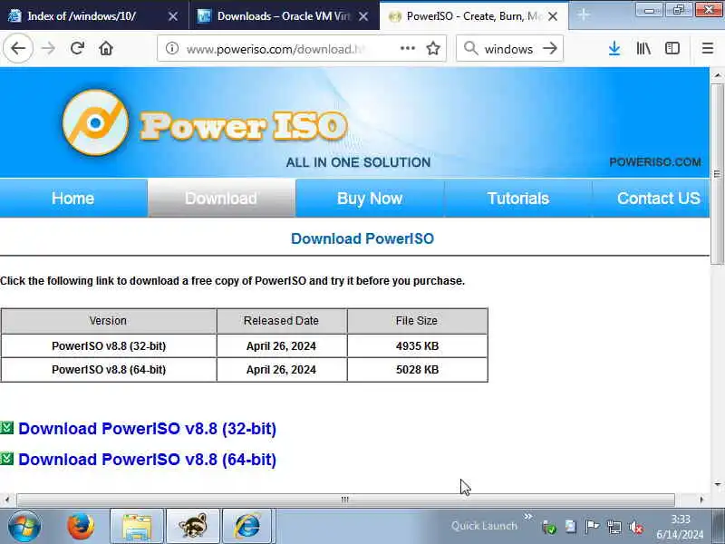
Task: Open page actions three-dot menu
Action: pos(407,48)
